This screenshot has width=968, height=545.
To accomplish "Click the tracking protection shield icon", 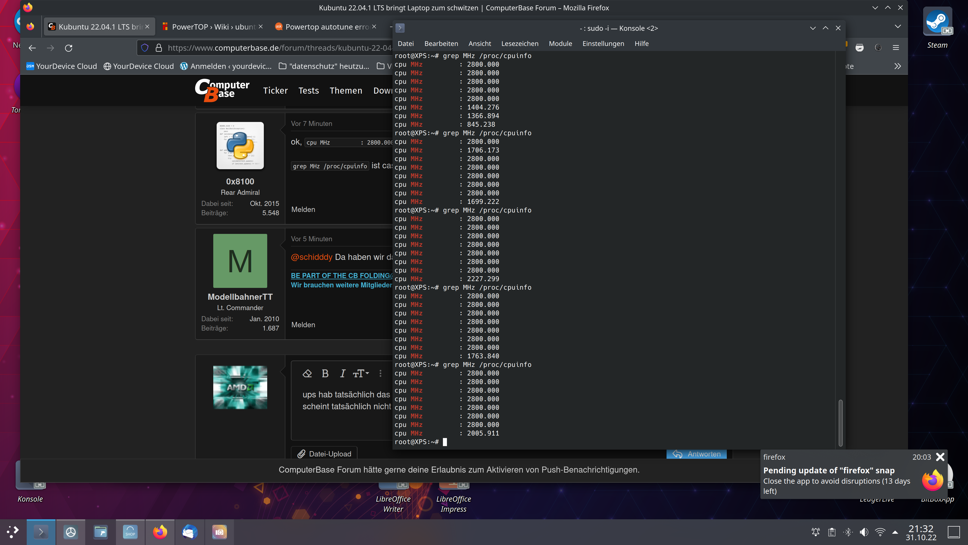I will [x=145, y=48].
